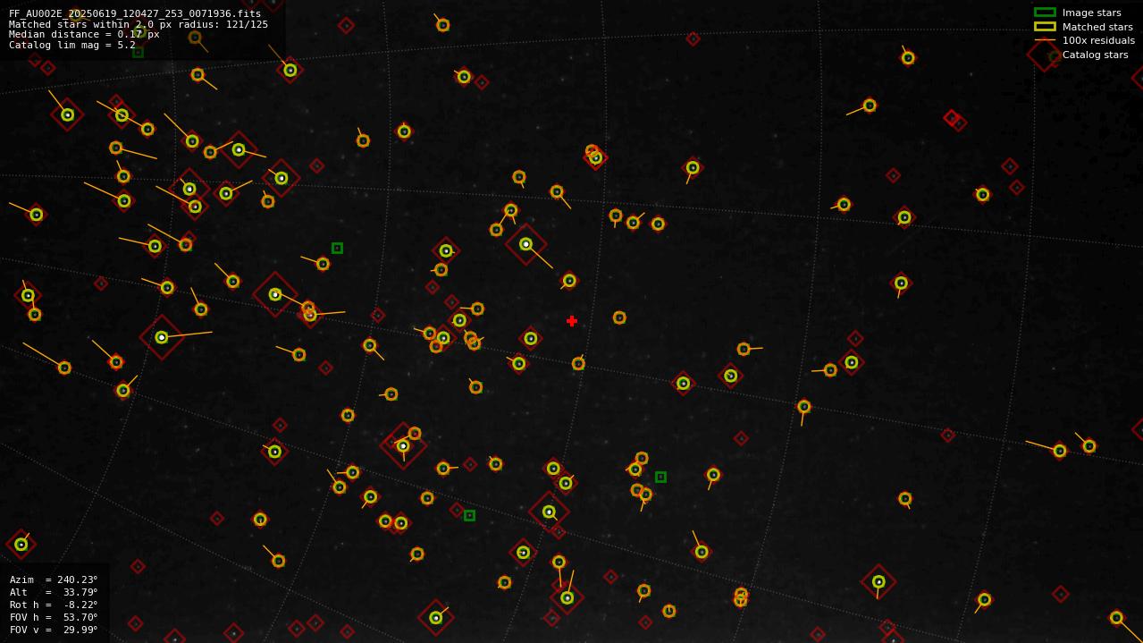Click the 'FOV h = 53.70°' readout

(x=54, y=617)
